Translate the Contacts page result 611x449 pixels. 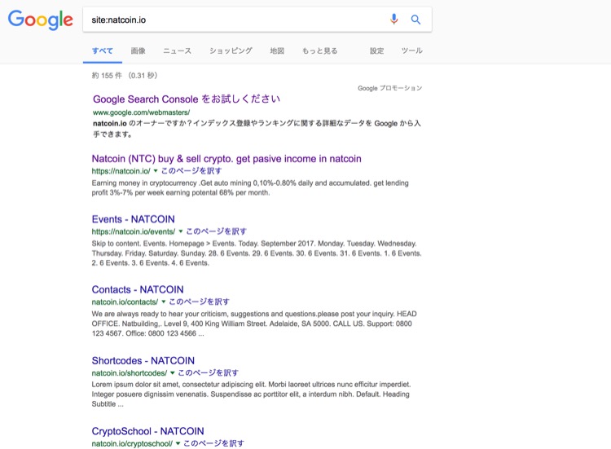pyautogui.click(x=199, y=302)
